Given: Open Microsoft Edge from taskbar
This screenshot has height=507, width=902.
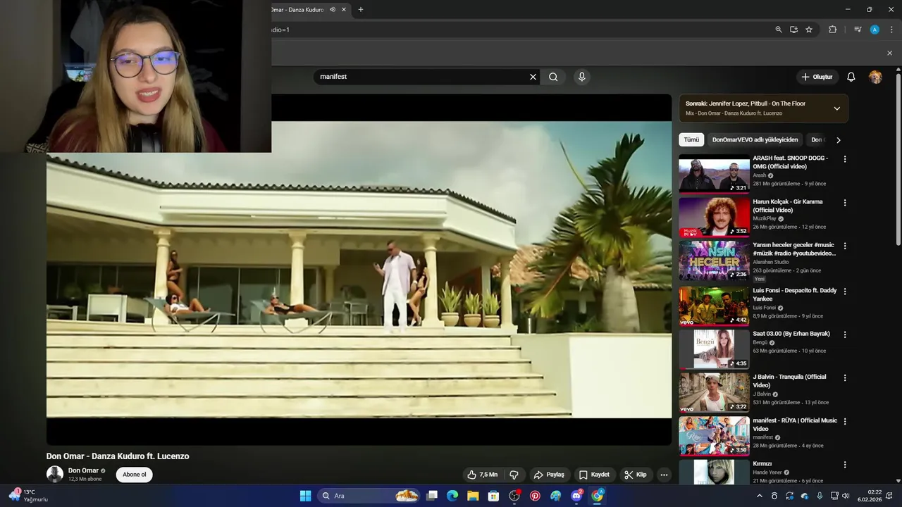Looking at the screenshot, I should tap(452, 496).
